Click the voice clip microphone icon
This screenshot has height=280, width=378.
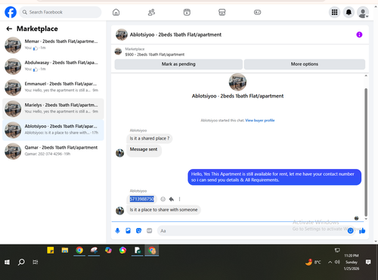pos(117,231)
